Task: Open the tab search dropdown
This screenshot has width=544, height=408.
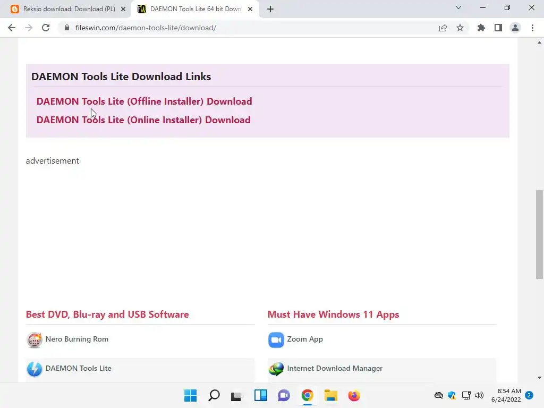Action: coord(458,7)
